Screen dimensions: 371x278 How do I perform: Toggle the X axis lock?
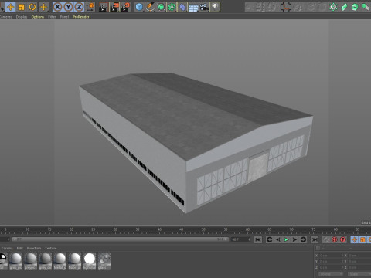point(57,7)
